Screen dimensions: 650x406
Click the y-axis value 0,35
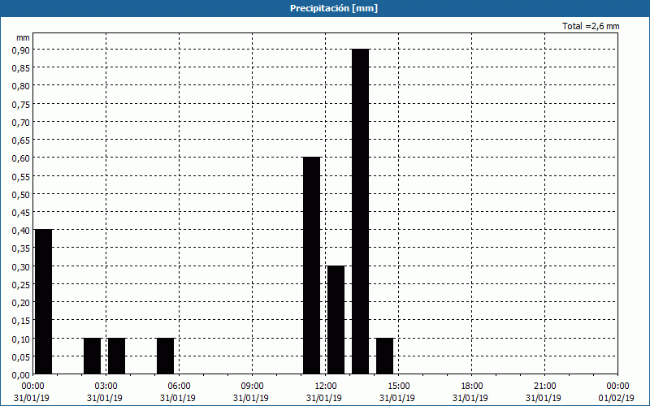click(x=21, y=248)
